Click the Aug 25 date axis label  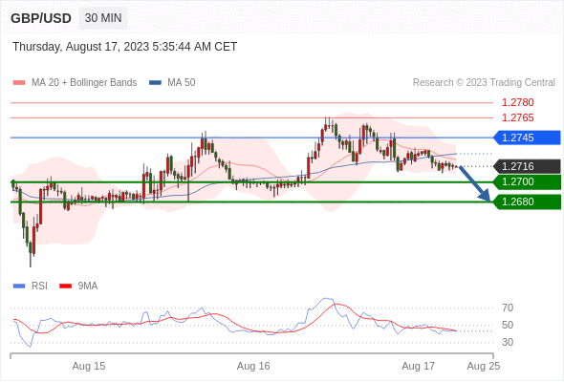pos(484,366)
